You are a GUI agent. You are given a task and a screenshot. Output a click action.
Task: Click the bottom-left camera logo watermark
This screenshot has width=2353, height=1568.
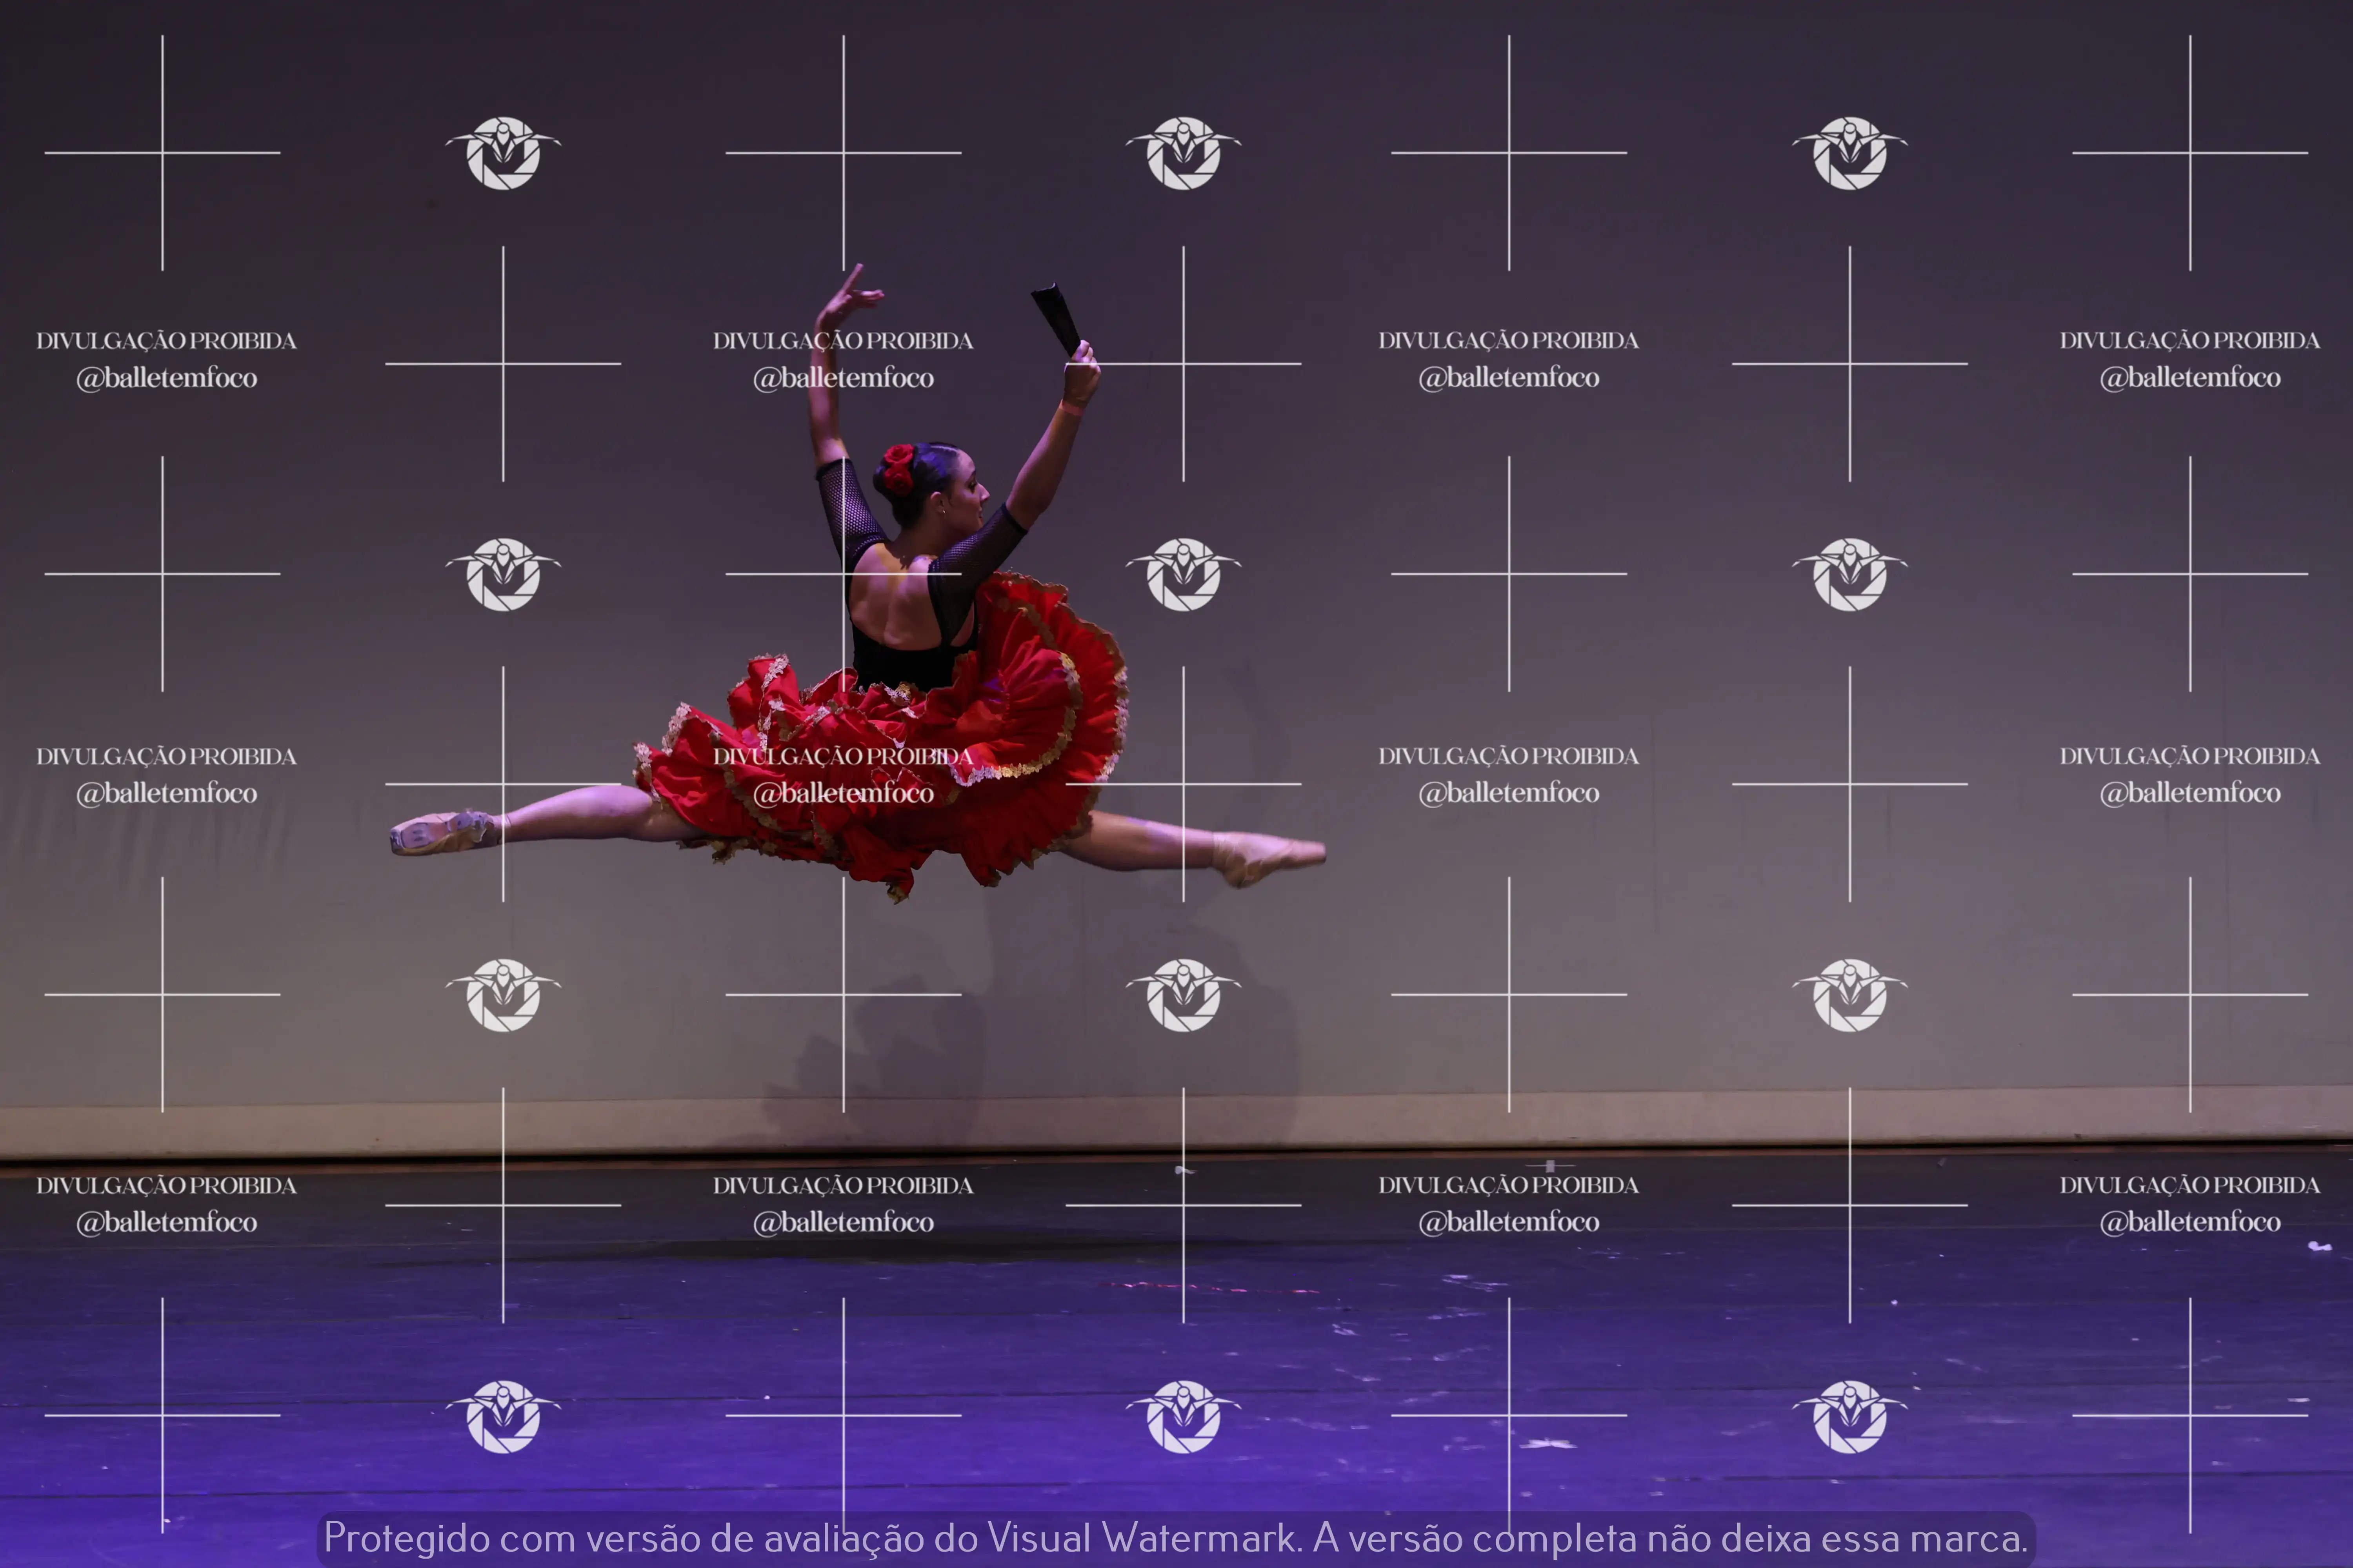click(x=503, y=1416)
